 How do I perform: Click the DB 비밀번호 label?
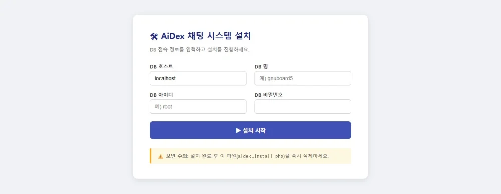(269, 95)
